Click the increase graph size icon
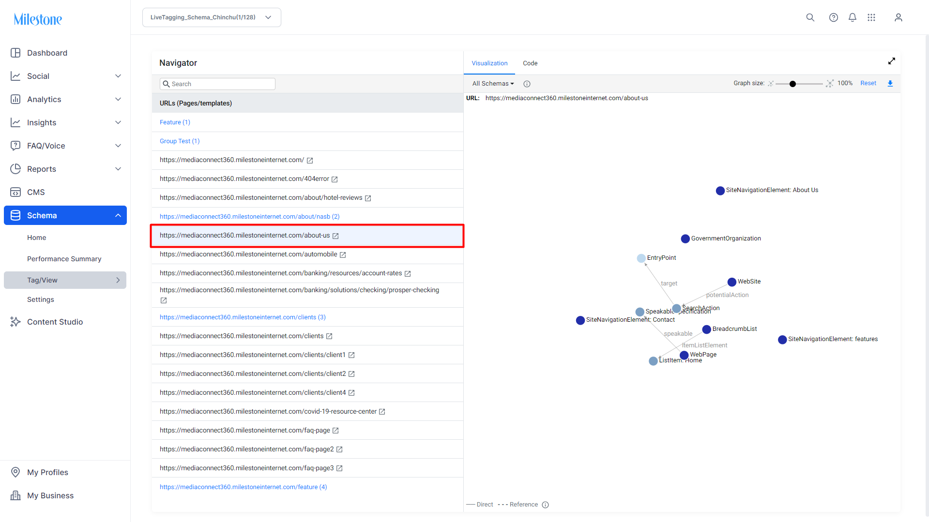The width and height of the screenshot is (929, 522). [830, 83]
